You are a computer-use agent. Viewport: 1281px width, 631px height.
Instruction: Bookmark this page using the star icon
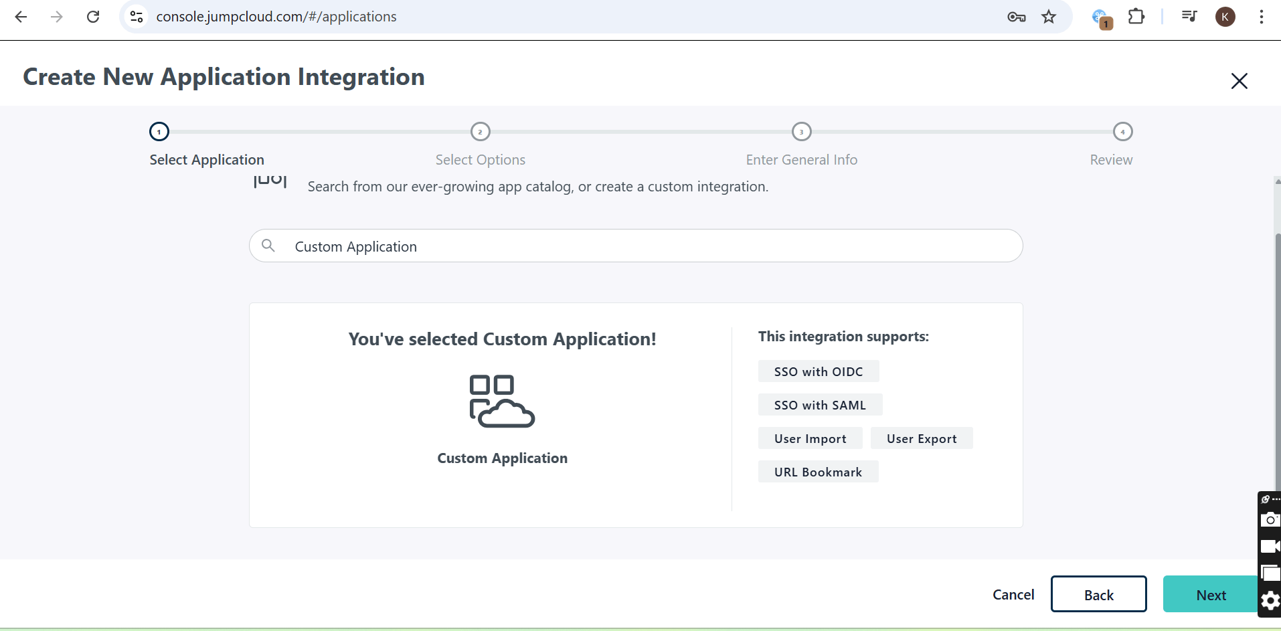pos(1048,17)
